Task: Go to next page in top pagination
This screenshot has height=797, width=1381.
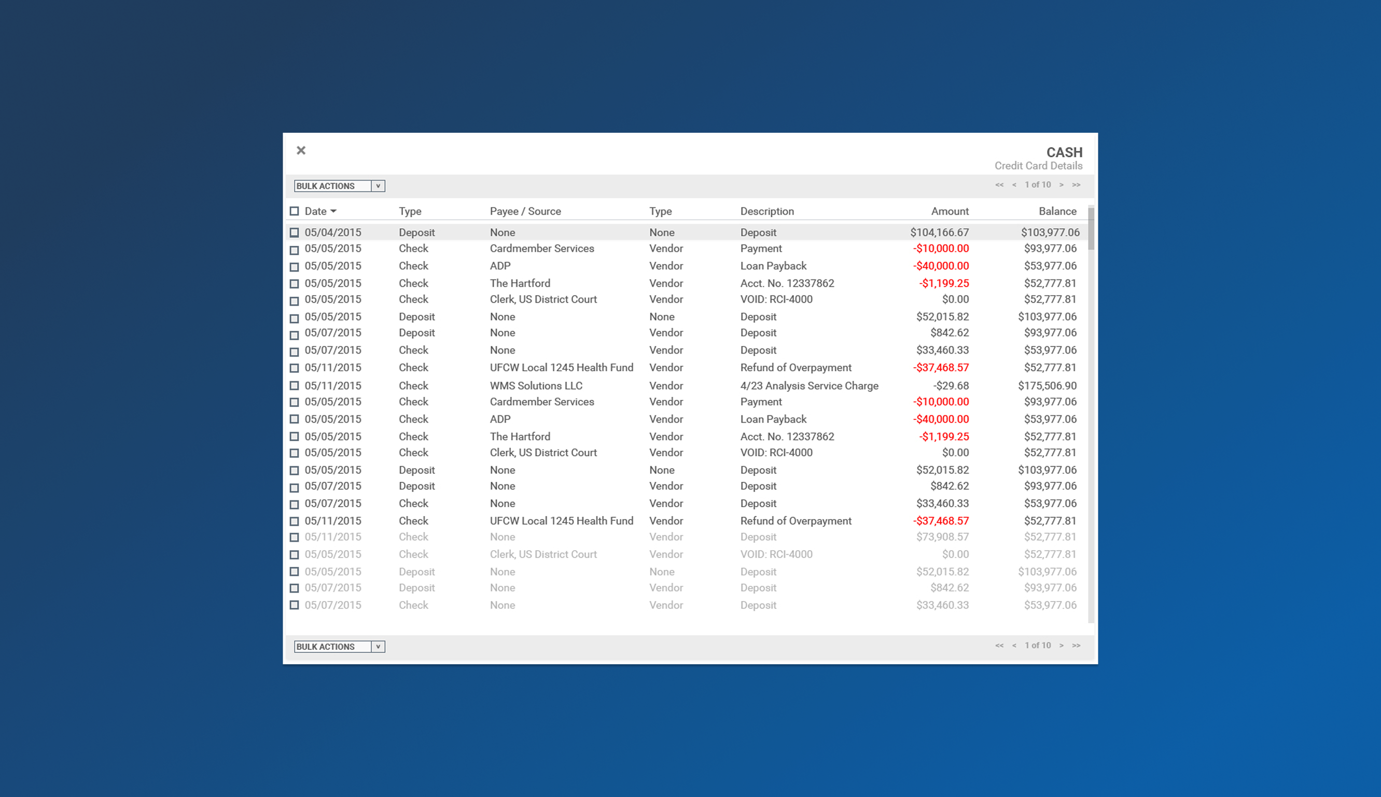Action: point(1062,185)
